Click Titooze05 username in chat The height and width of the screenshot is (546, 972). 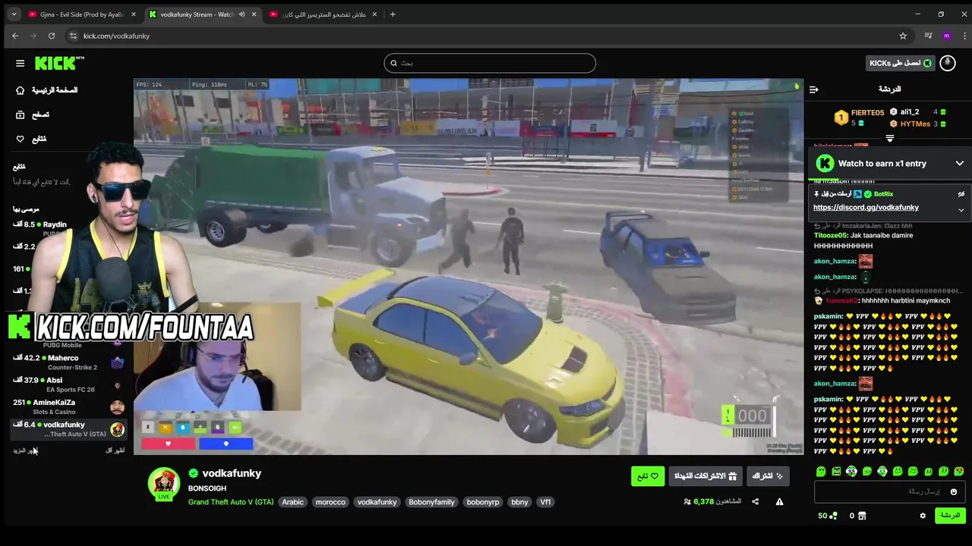(830, 235)
